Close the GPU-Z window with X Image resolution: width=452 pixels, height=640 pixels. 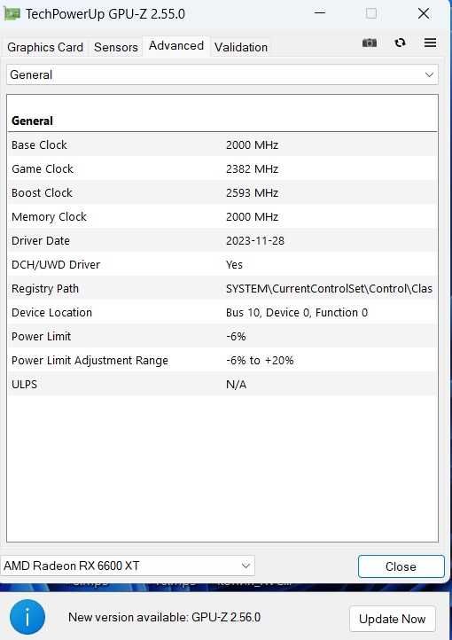click(424, 13)
